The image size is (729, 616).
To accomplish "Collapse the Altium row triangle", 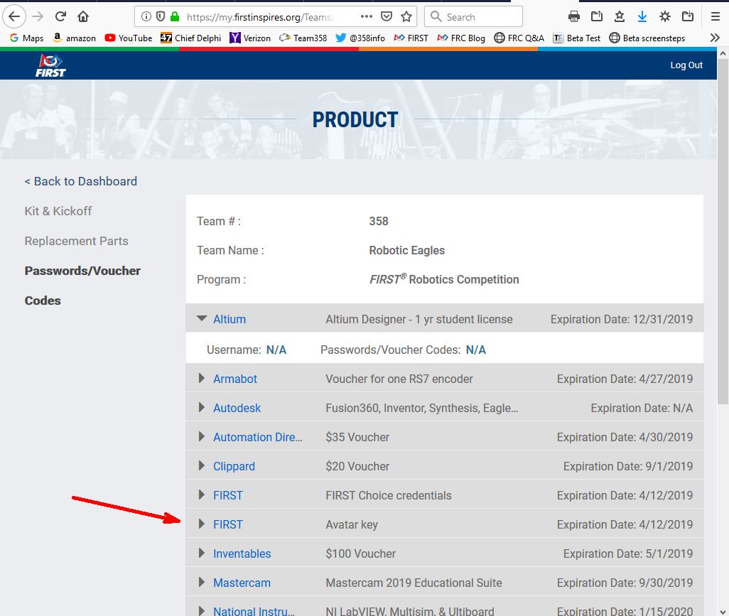I will point(201,318).
